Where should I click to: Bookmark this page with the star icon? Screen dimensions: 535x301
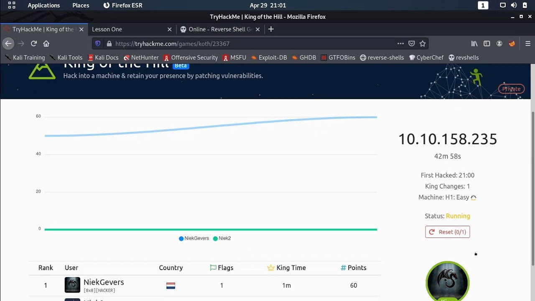pyautogui.click(x=423, y=43)
